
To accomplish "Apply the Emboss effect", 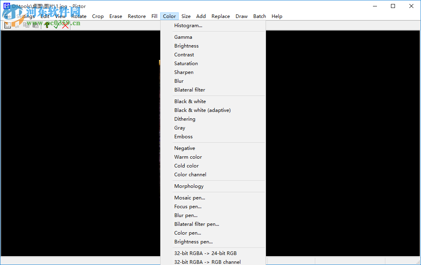I will click(x=213, y=137).
